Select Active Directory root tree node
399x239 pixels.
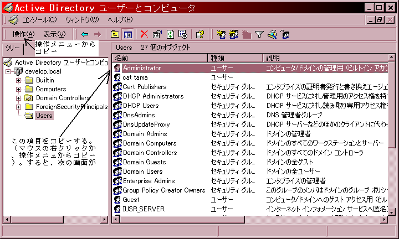tap(61, 63)
